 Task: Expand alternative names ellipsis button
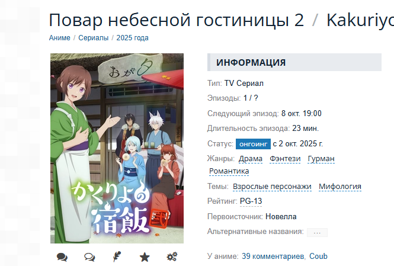(x=317, y=232)
